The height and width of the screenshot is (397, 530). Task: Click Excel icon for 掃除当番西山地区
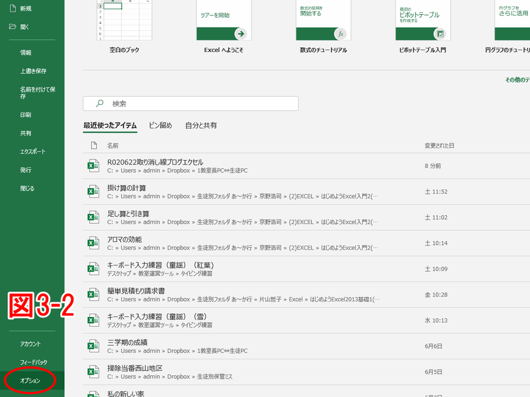pos(93,372)
